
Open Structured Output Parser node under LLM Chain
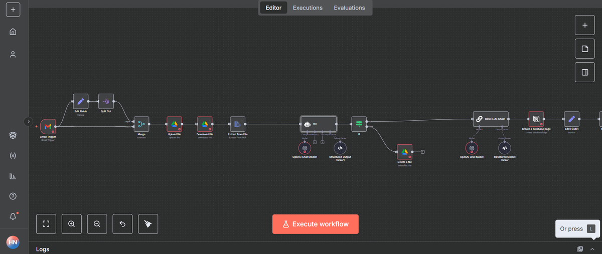click(505, 148)
